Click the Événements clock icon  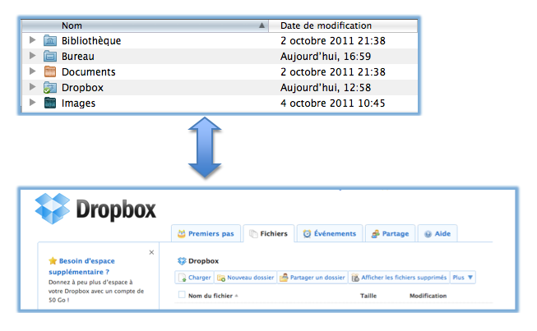pos(308,234)
